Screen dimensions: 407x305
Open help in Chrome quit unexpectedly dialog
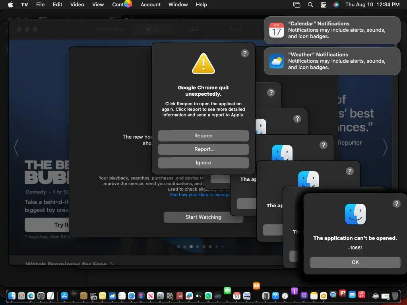coord(244,53)
